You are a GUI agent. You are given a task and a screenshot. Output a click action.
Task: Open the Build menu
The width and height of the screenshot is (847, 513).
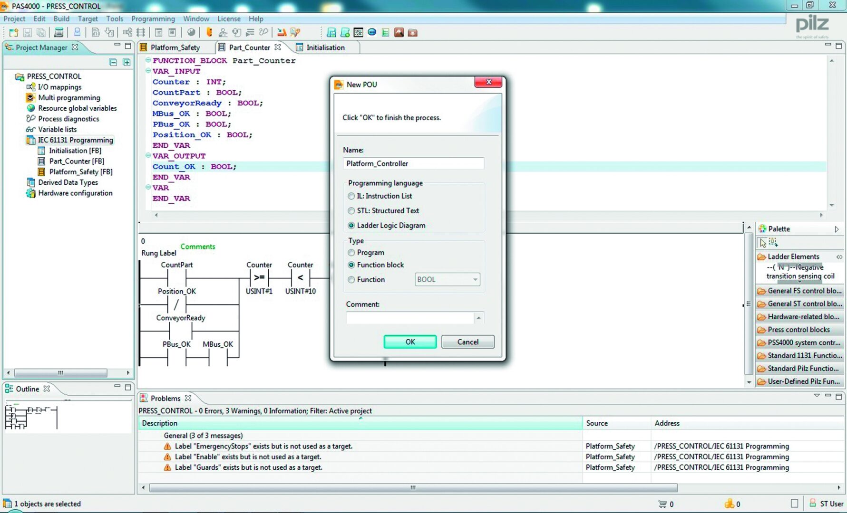(x=61, y=19)
